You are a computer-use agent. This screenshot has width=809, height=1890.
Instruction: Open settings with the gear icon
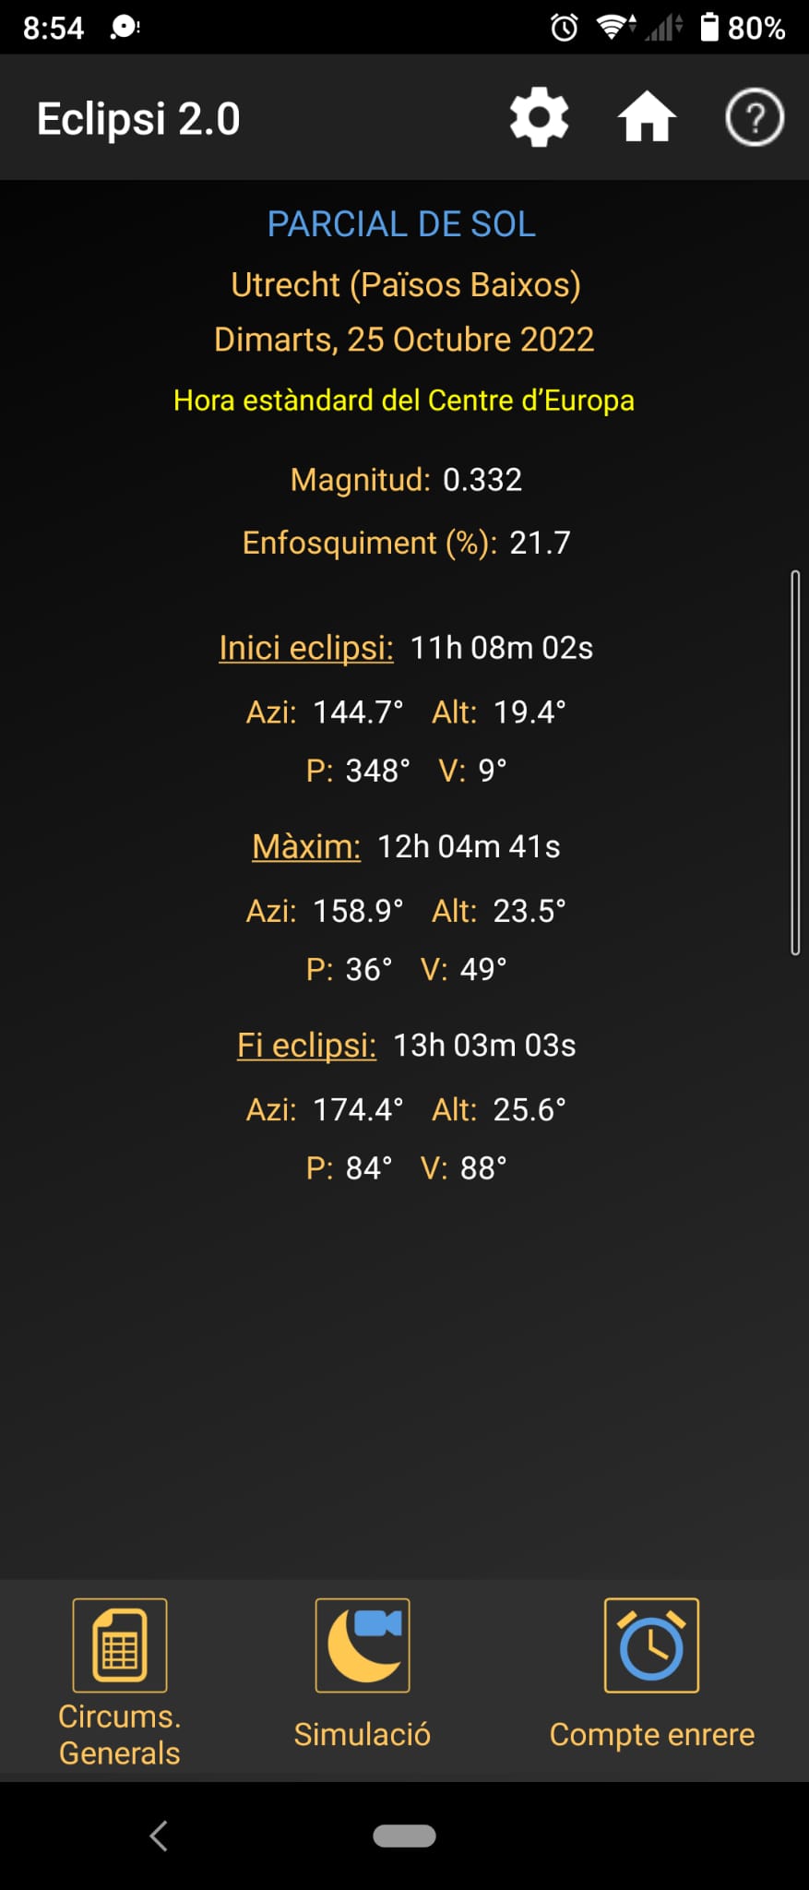pyautogui.click(x=539, y=117)
